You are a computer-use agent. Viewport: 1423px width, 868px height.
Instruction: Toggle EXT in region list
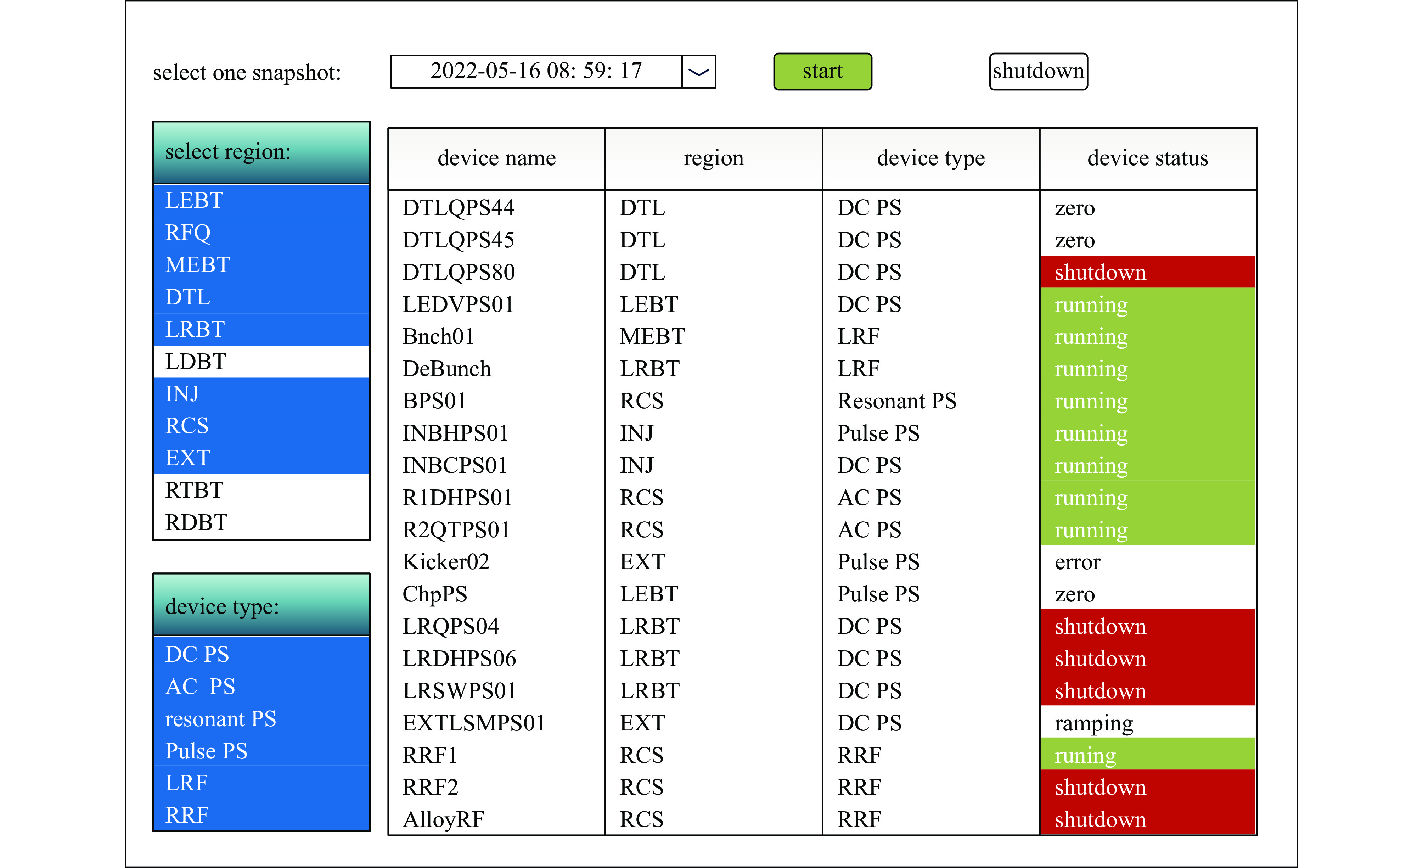pos(261,458)
